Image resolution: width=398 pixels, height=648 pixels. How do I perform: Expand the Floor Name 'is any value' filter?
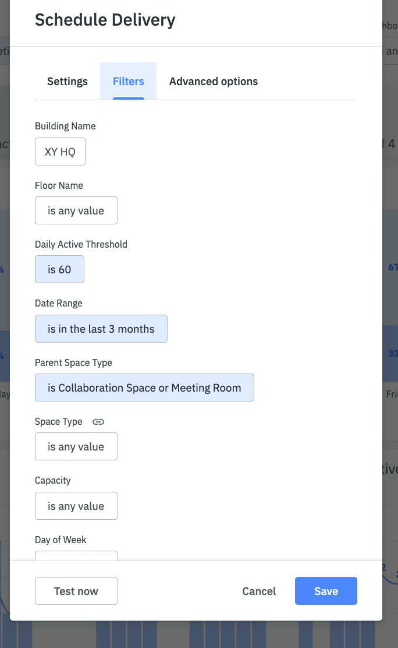pos(76,210)
